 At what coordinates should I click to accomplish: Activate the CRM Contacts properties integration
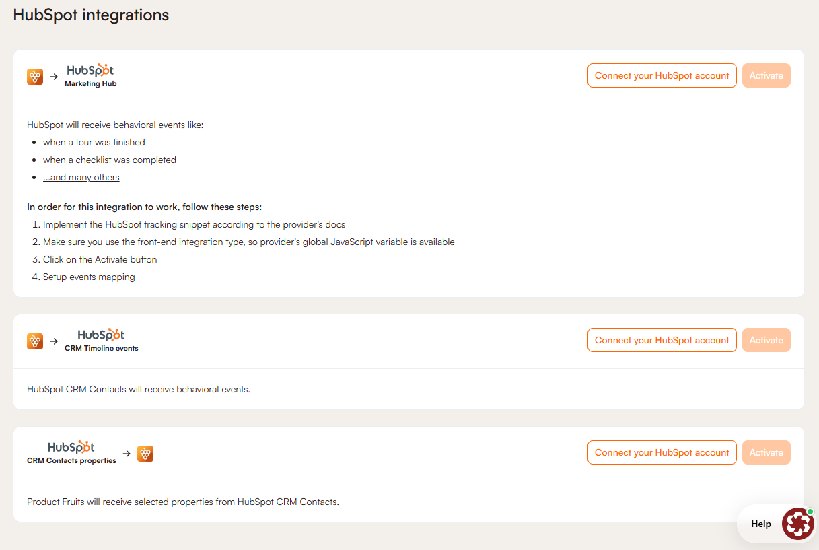pos(766,452)
